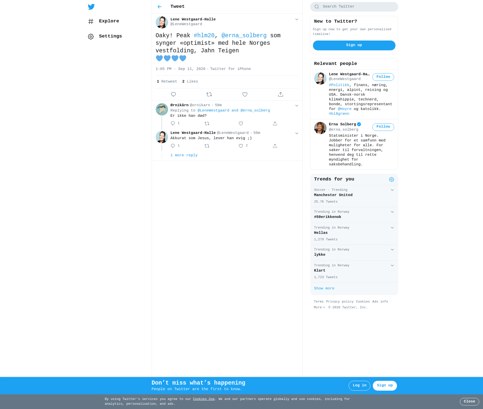
Task: Click the Sign up button in New to Twitter
Action: tap(354, 45)
